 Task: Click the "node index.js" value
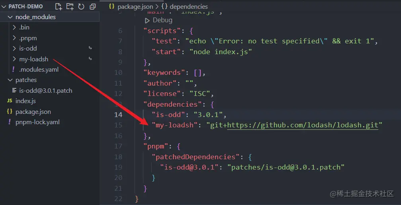tap(221, 52)
